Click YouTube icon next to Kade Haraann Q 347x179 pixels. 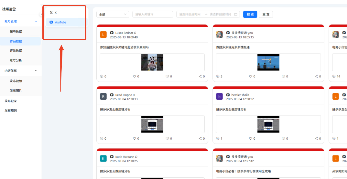112,156
